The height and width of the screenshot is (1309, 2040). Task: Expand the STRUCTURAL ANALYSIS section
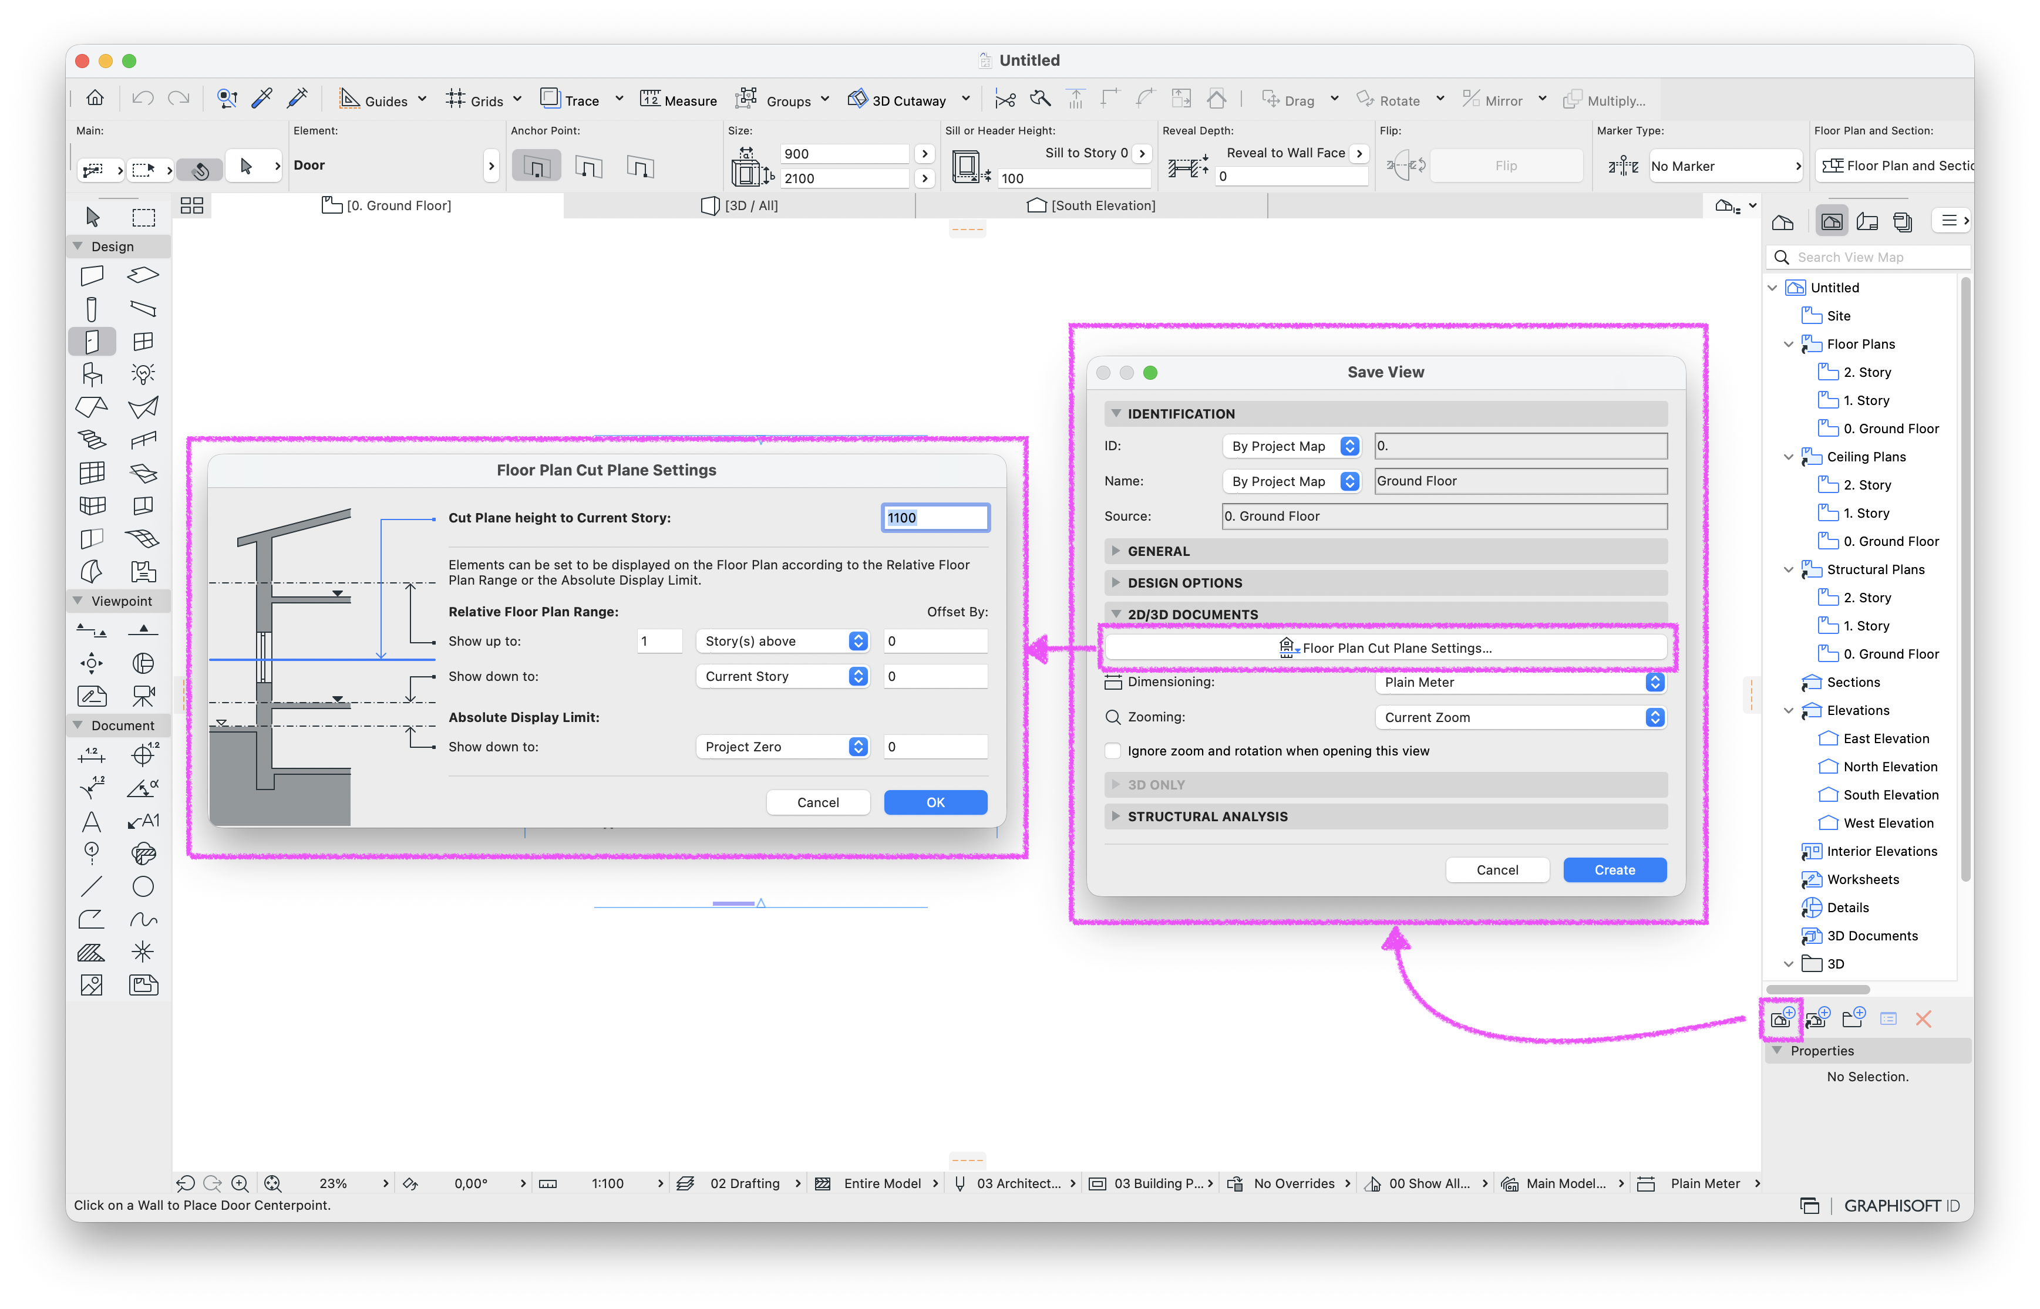[1385, 816]
